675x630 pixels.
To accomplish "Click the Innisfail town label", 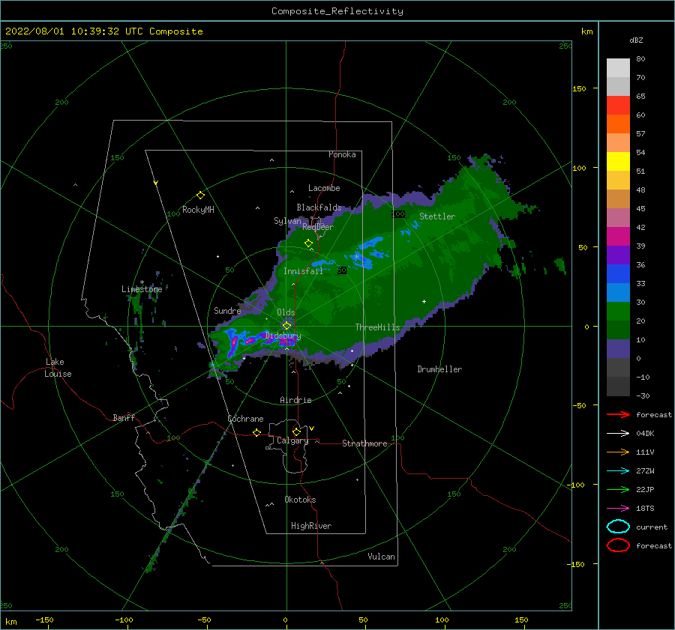I will point(303,271).
